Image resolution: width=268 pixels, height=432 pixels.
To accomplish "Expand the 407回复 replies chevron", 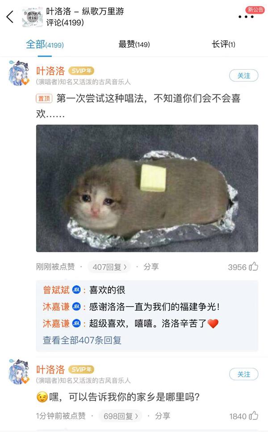I will 109,267.
